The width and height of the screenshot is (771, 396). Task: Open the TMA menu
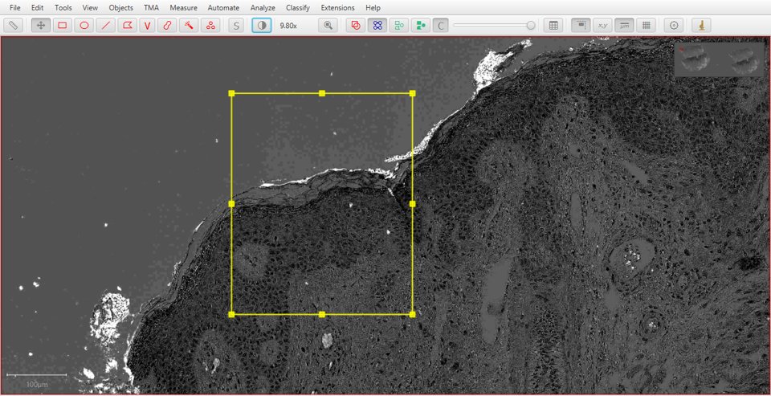point(152,8)
